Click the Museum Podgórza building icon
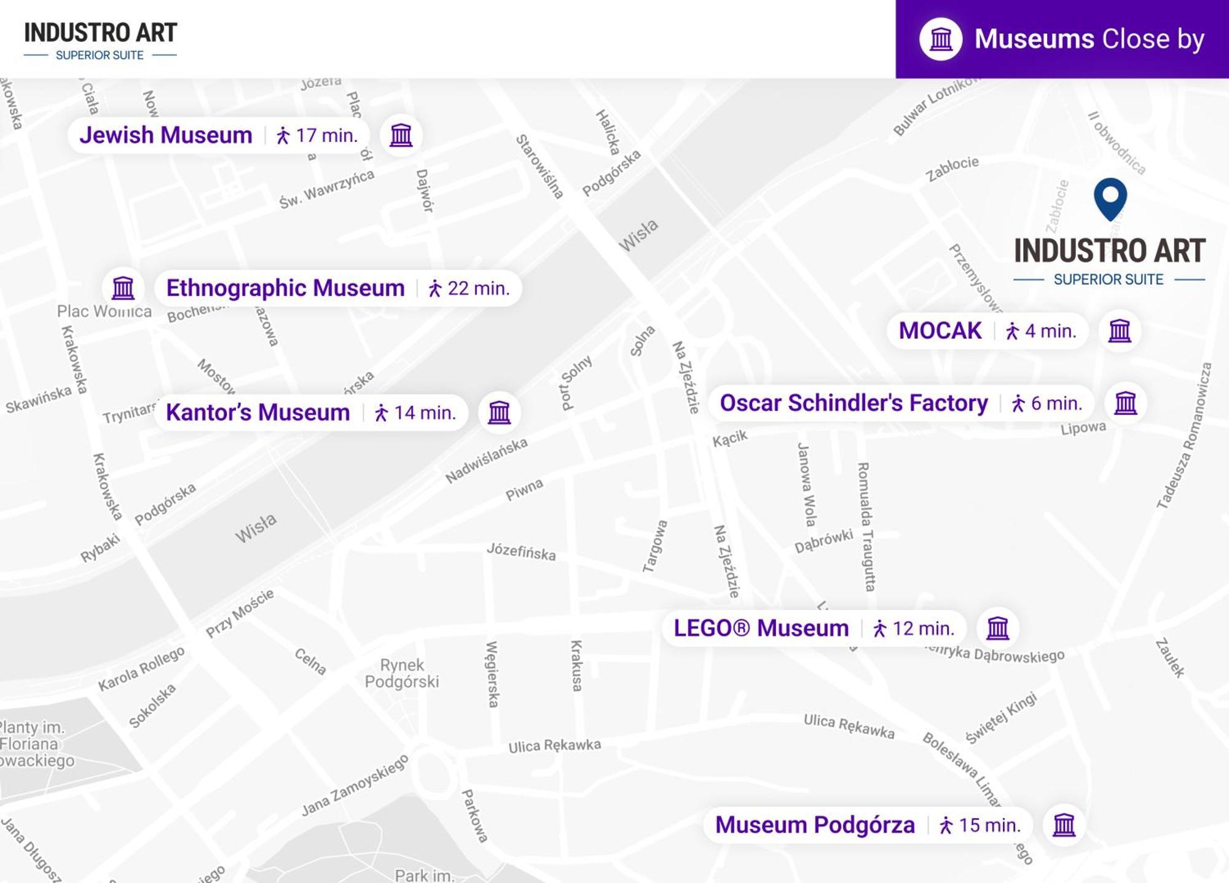 click(1064, 825)
